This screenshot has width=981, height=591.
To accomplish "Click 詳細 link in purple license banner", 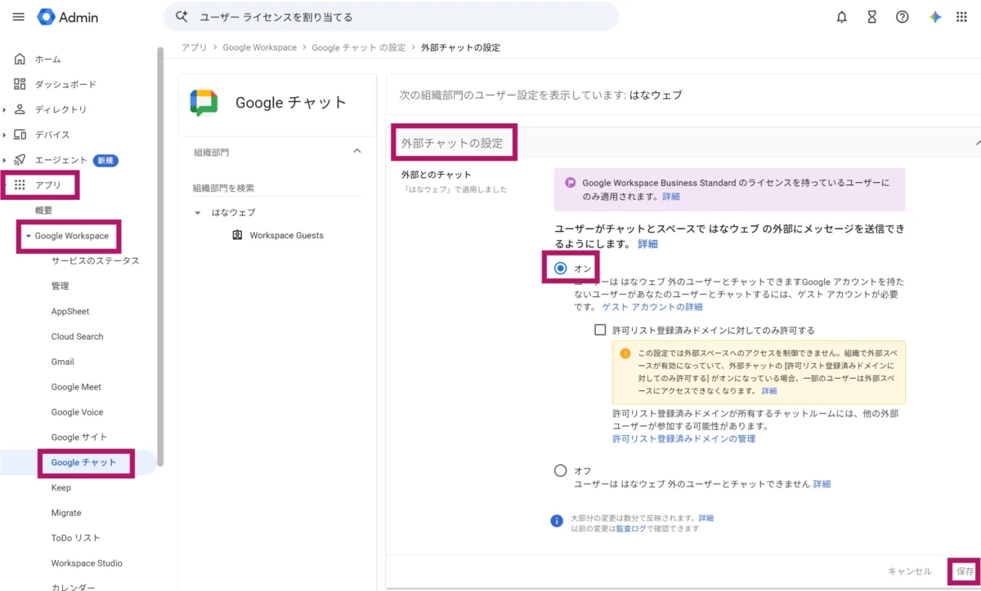I will [670, 197].
